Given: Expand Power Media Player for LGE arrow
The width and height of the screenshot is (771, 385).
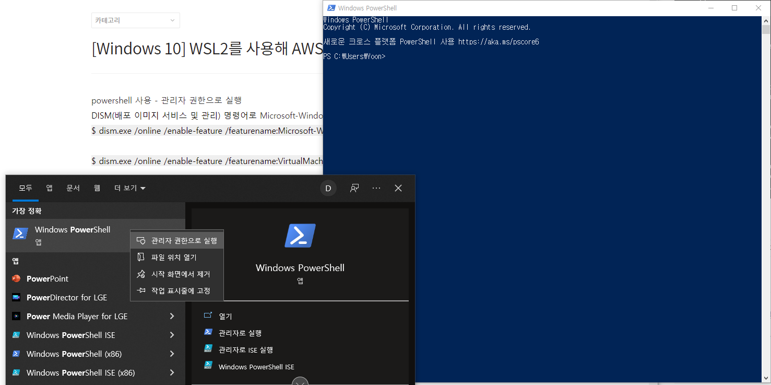Looking at the screenshot, I should (x=172, y=316).
